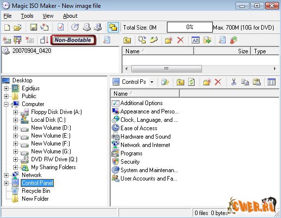Click the horizontal scrollbar thumb in image list
Image resolution: width=281 pixels, height=218 pixels.
click(x=166, y=69)
